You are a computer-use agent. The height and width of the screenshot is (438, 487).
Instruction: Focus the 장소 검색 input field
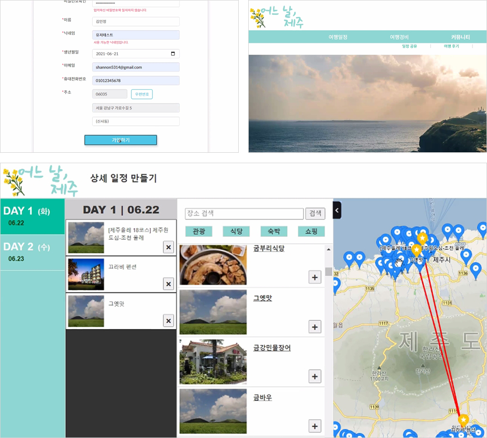[x=244, y=214]
